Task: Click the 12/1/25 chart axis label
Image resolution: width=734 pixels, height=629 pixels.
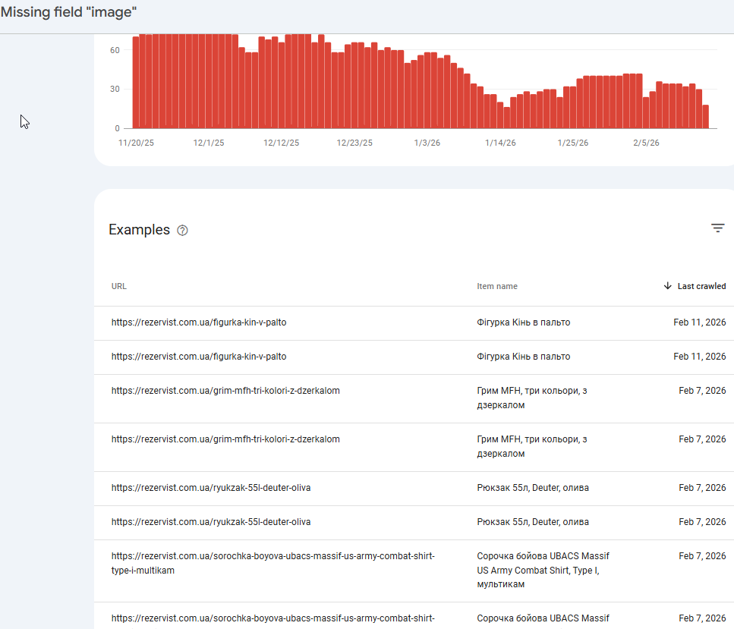Action: [209, 143]
